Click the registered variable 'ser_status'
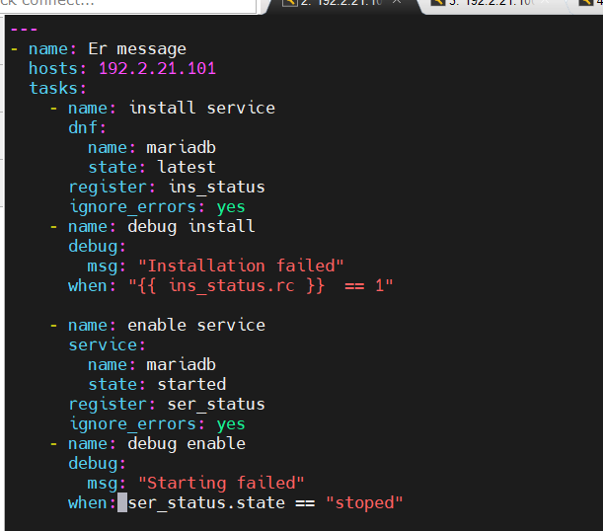Screen dimensions: 603x531 [x=216, y=404]
